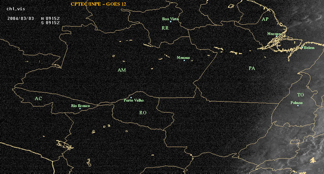Click the Palmas city label

[296, 103]
